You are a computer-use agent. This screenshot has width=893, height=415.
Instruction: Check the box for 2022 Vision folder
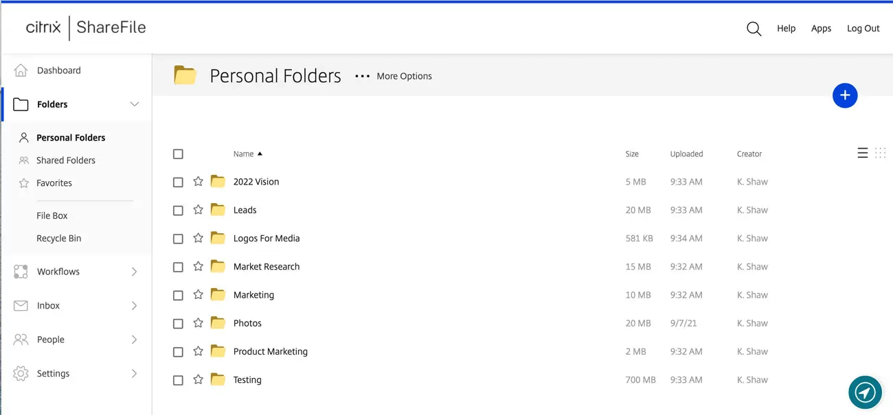point(178,182)
